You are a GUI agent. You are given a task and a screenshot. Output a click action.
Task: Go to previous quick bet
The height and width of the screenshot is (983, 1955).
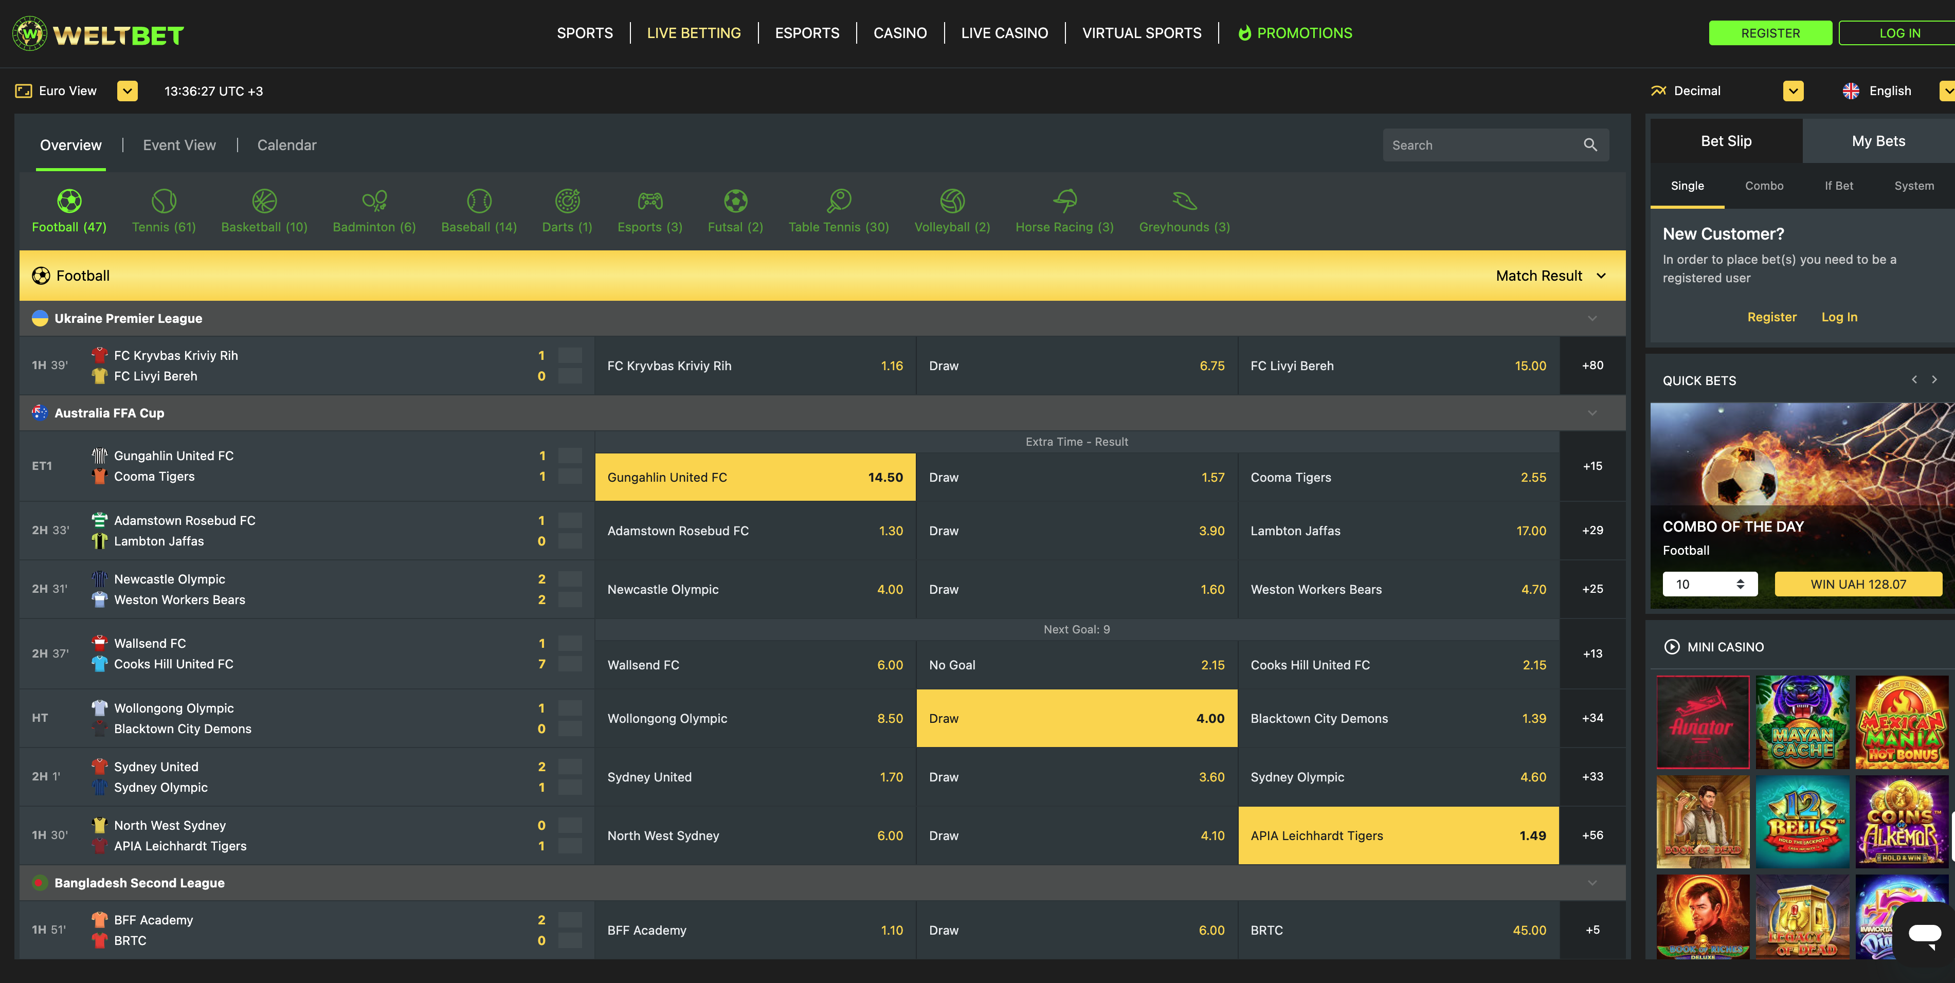tap(1914, 379)
